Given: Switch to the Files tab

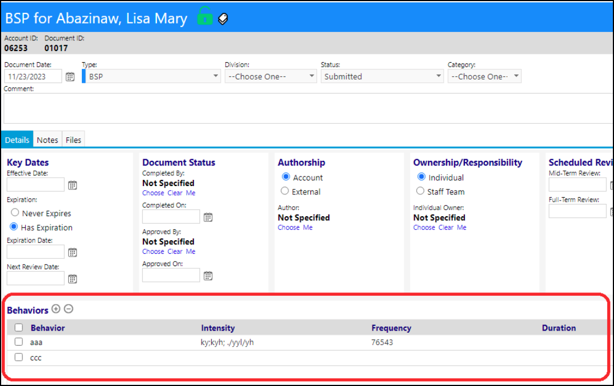Looking at the screenshot, I should (73, 139).
